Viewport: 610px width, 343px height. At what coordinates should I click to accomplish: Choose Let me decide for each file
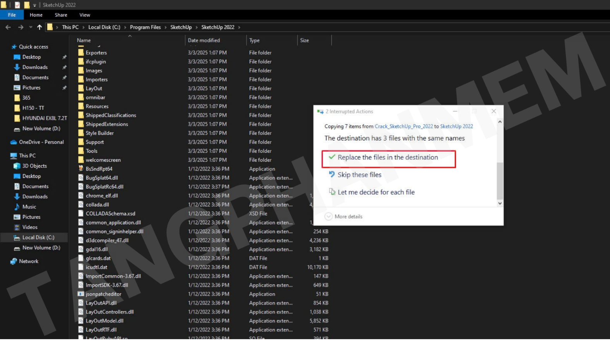pos(372,192)
